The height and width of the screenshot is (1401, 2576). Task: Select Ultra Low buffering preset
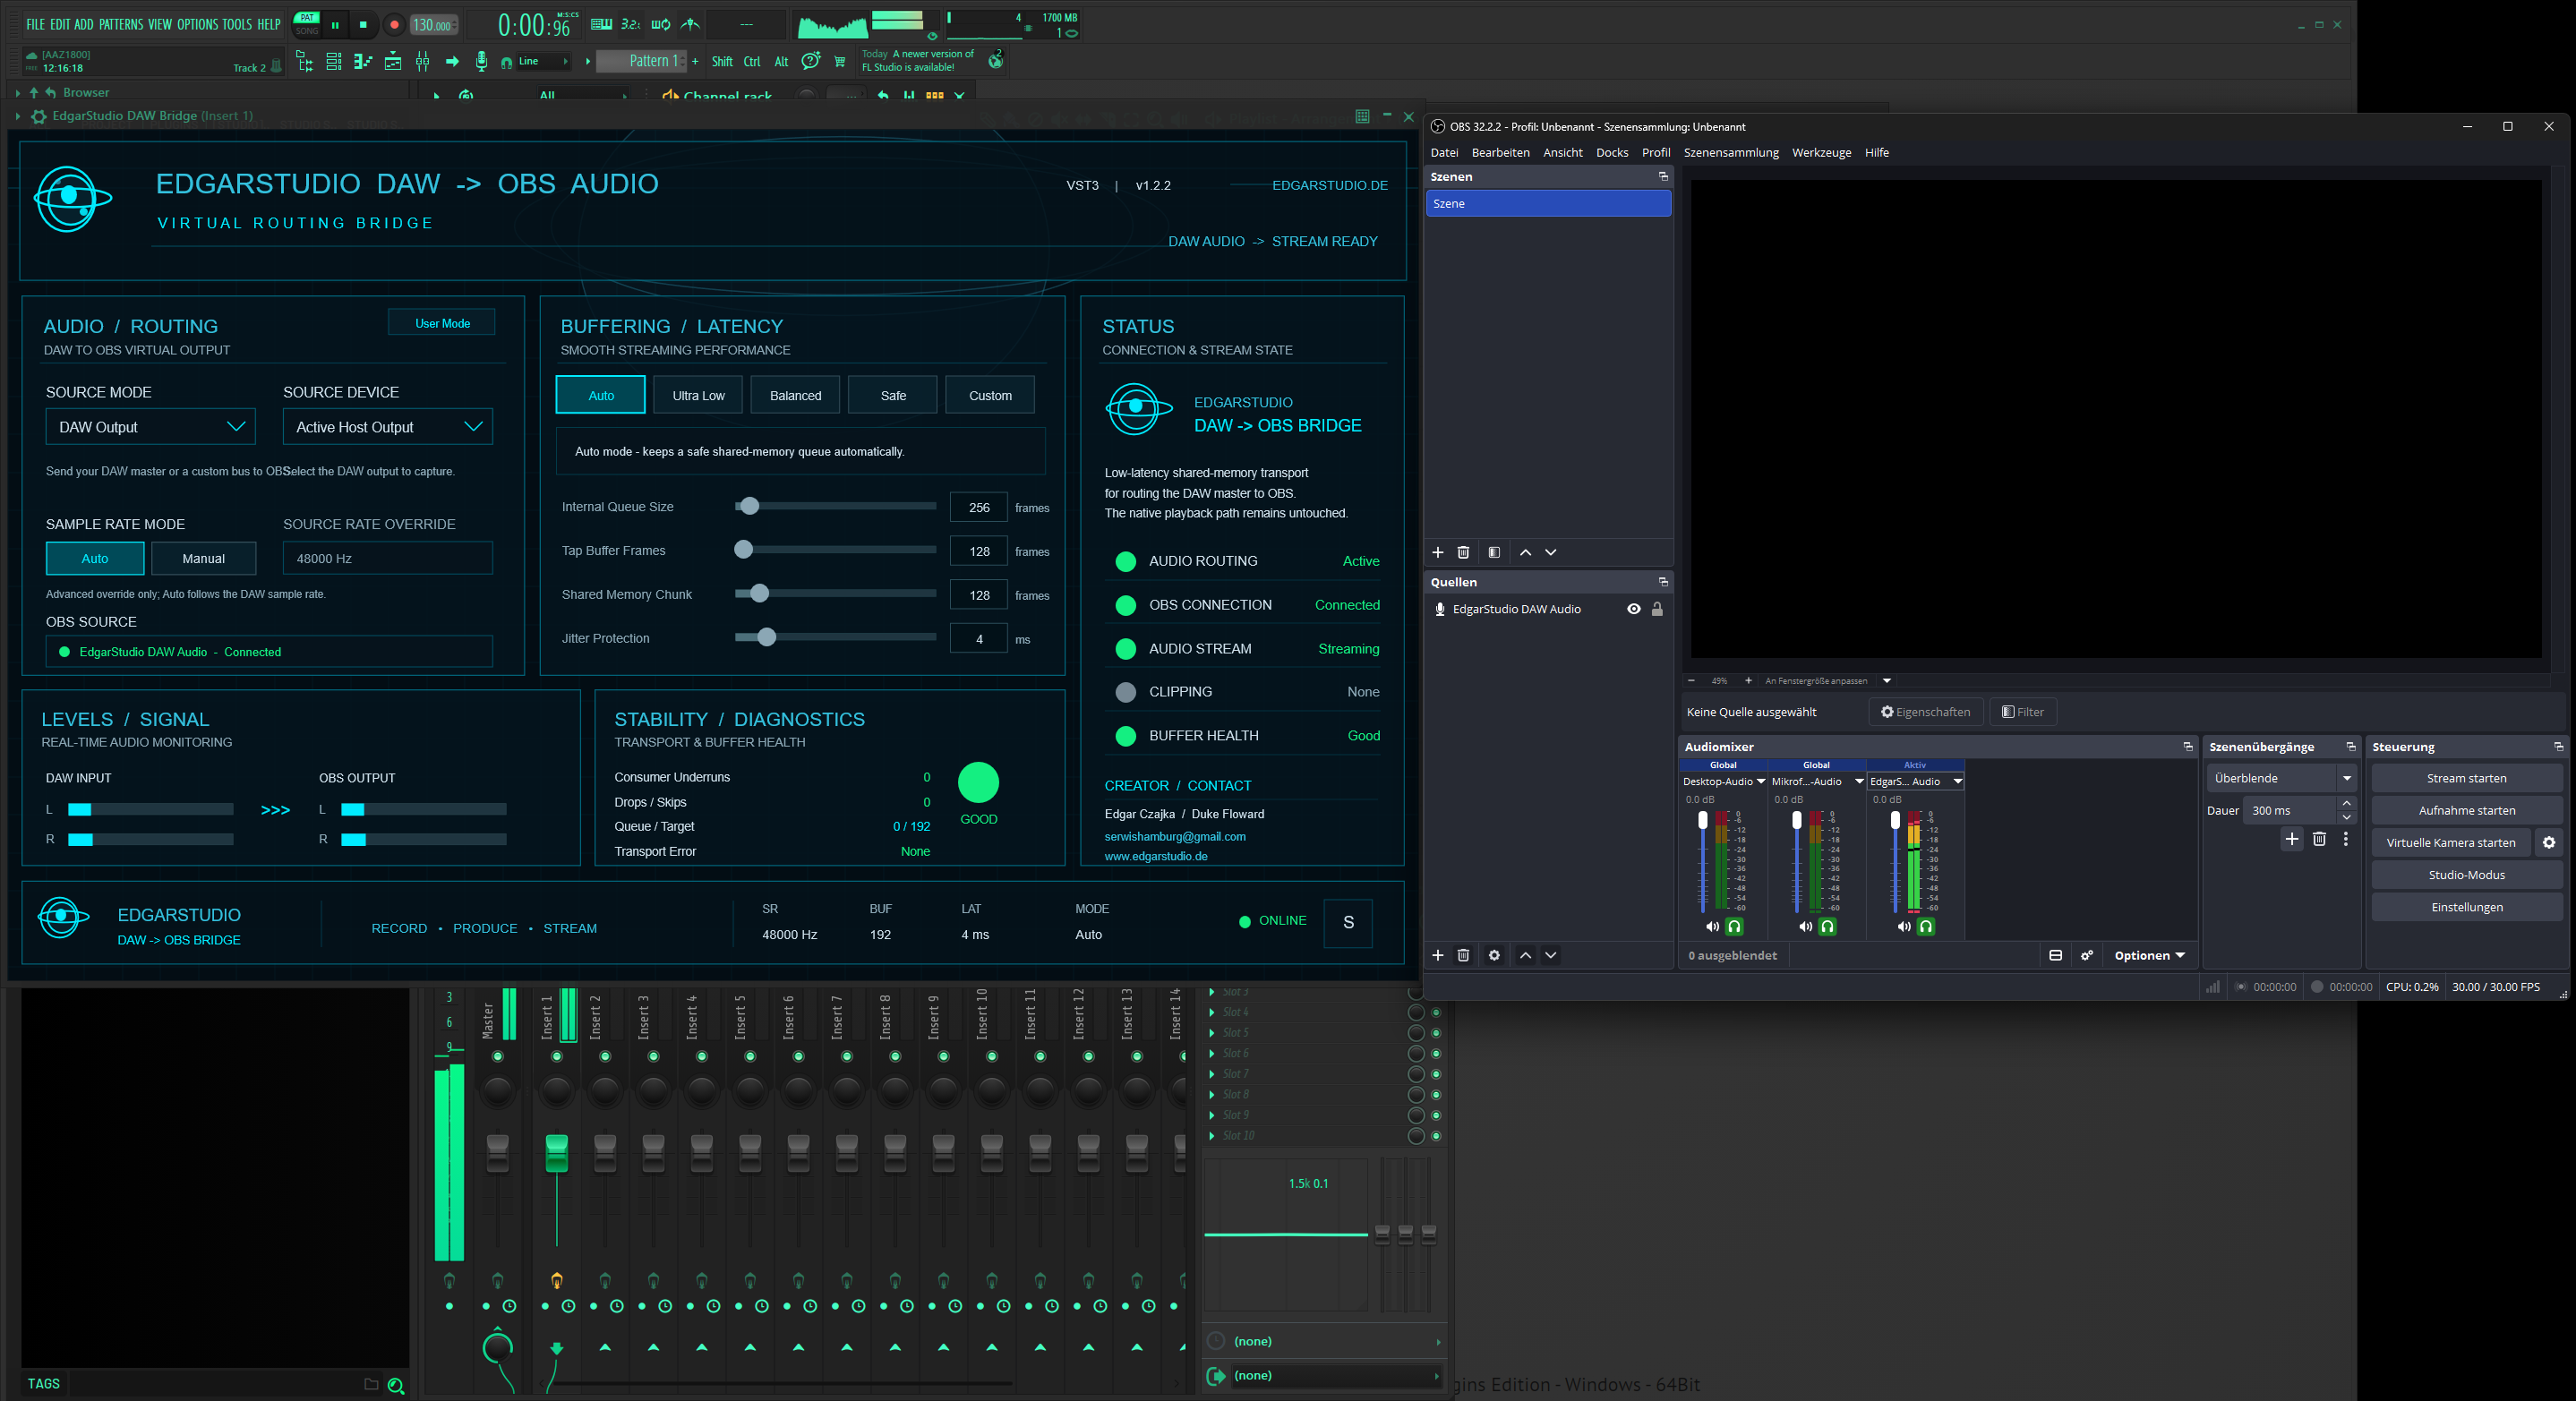(698, 395)
